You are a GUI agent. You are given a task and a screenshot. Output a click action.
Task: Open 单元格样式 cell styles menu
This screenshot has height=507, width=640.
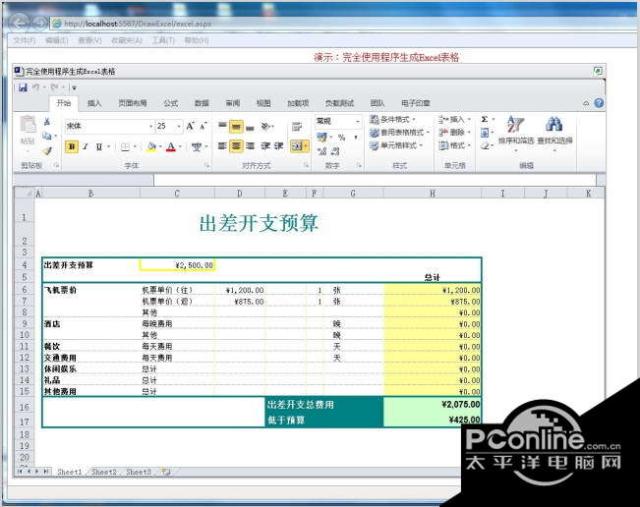[396, 145]
